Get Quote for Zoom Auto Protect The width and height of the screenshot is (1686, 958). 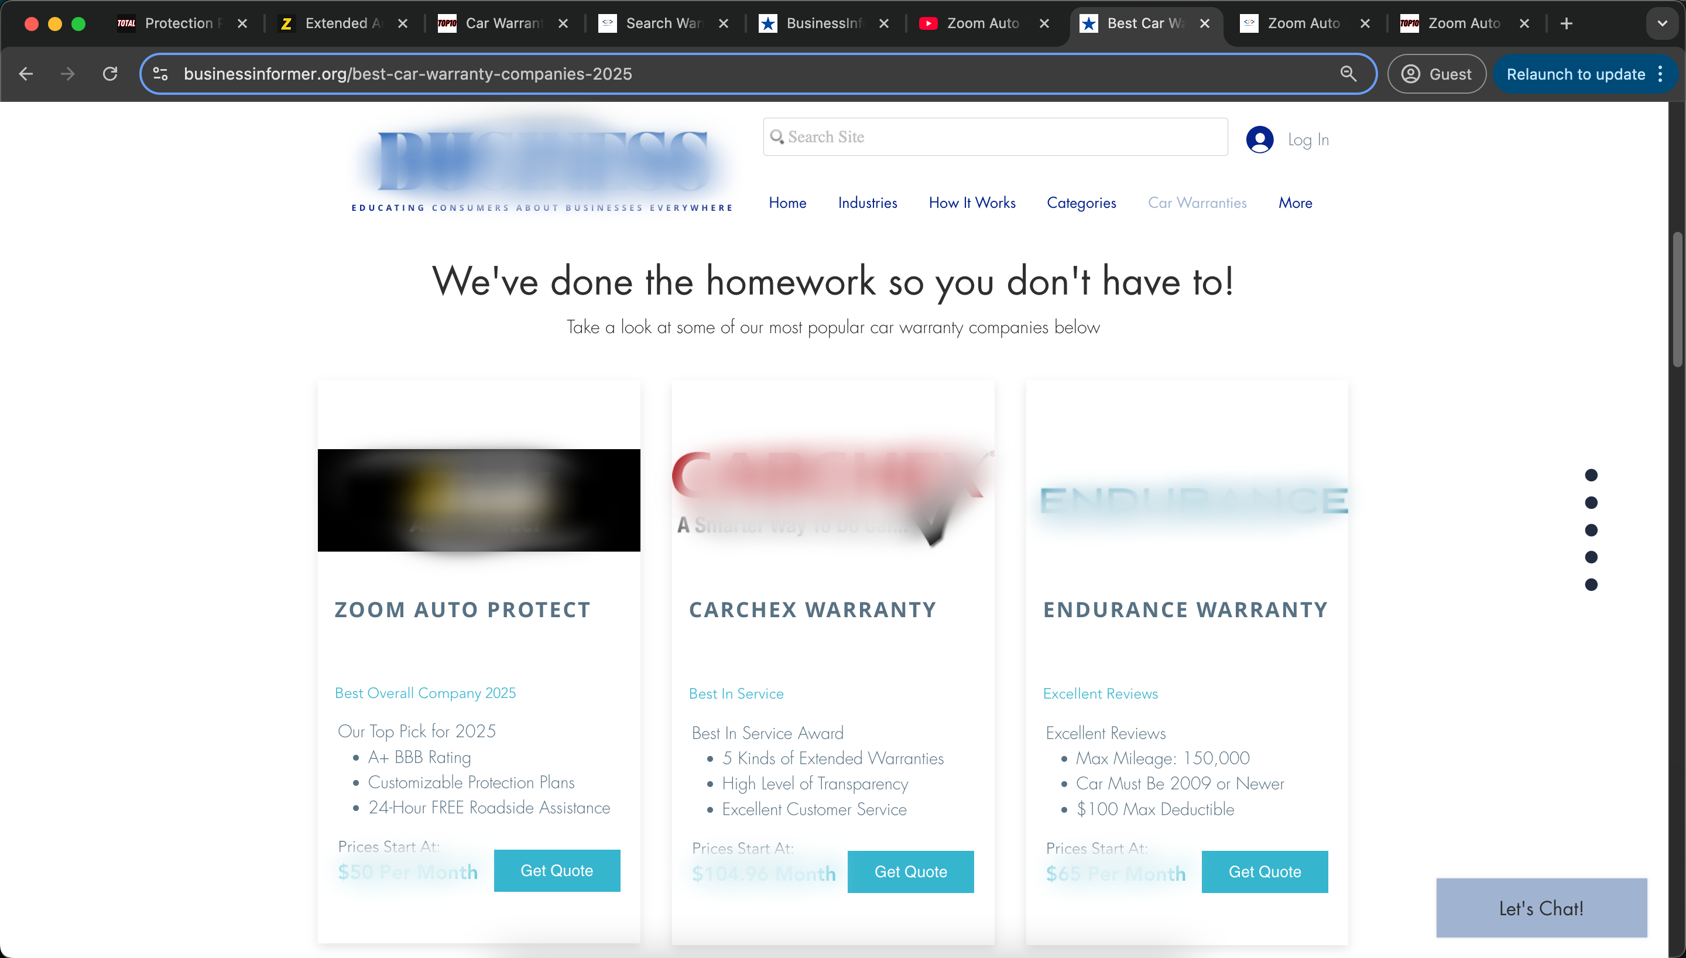pyautogui.click(x=556, y=871)
